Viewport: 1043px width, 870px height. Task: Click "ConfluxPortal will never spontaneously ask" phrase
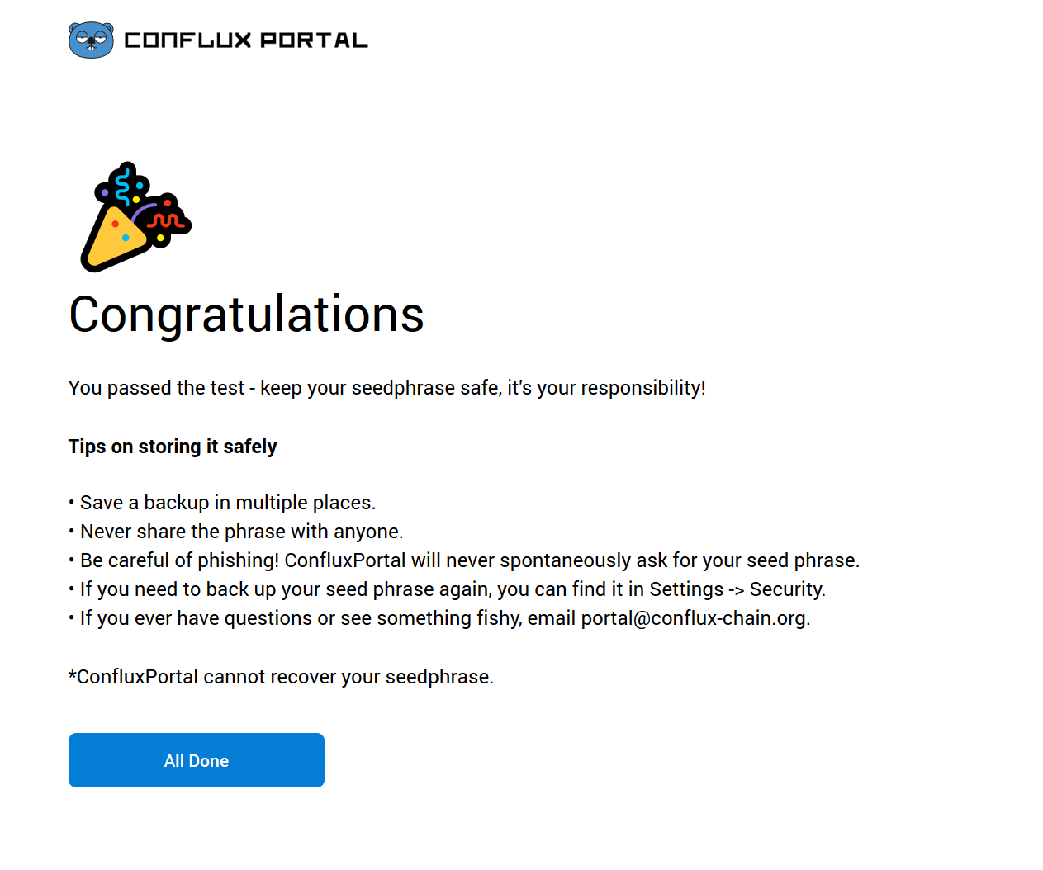tap(472, 560)
